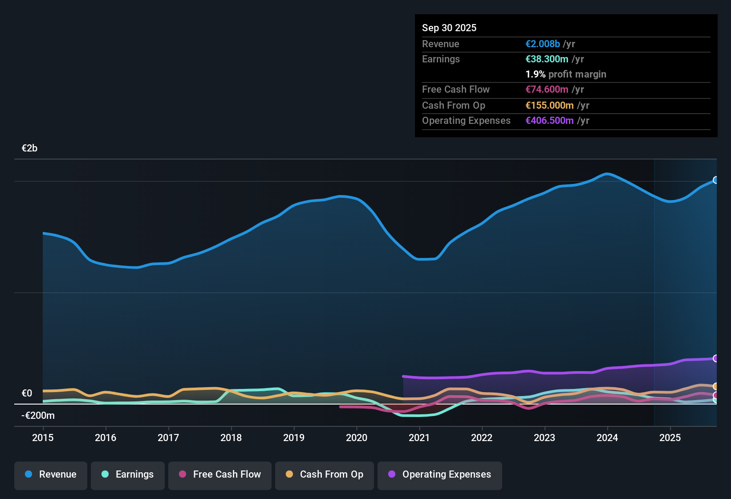Toggle the Operating Expenses series display

click(x=439, y=475)
